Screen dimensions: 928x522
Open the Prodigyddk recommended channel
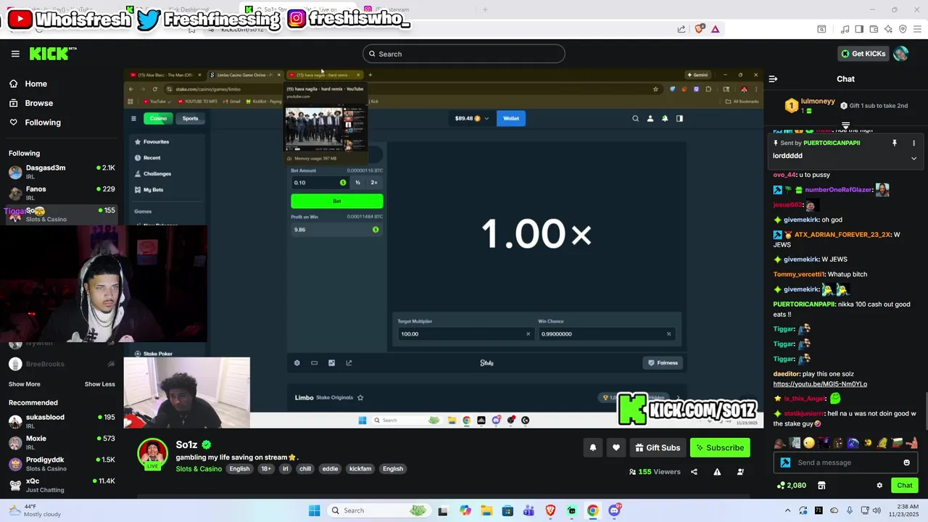tap(62, 464)
